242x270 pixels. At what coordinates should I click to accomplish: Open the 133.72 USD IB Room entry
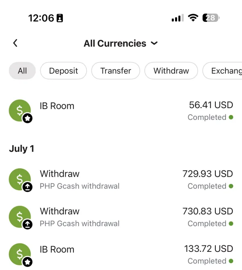pyautogui.click(x=121, y=255)
